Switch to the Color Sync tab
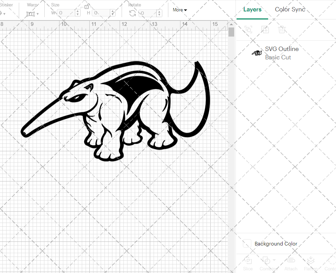Screen dimensions: 336x273 click(290, 9)
